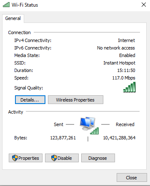This screenshot has width=150, height=186.
Task: Click the shield icon on Properties button
Action: point(15,158)
